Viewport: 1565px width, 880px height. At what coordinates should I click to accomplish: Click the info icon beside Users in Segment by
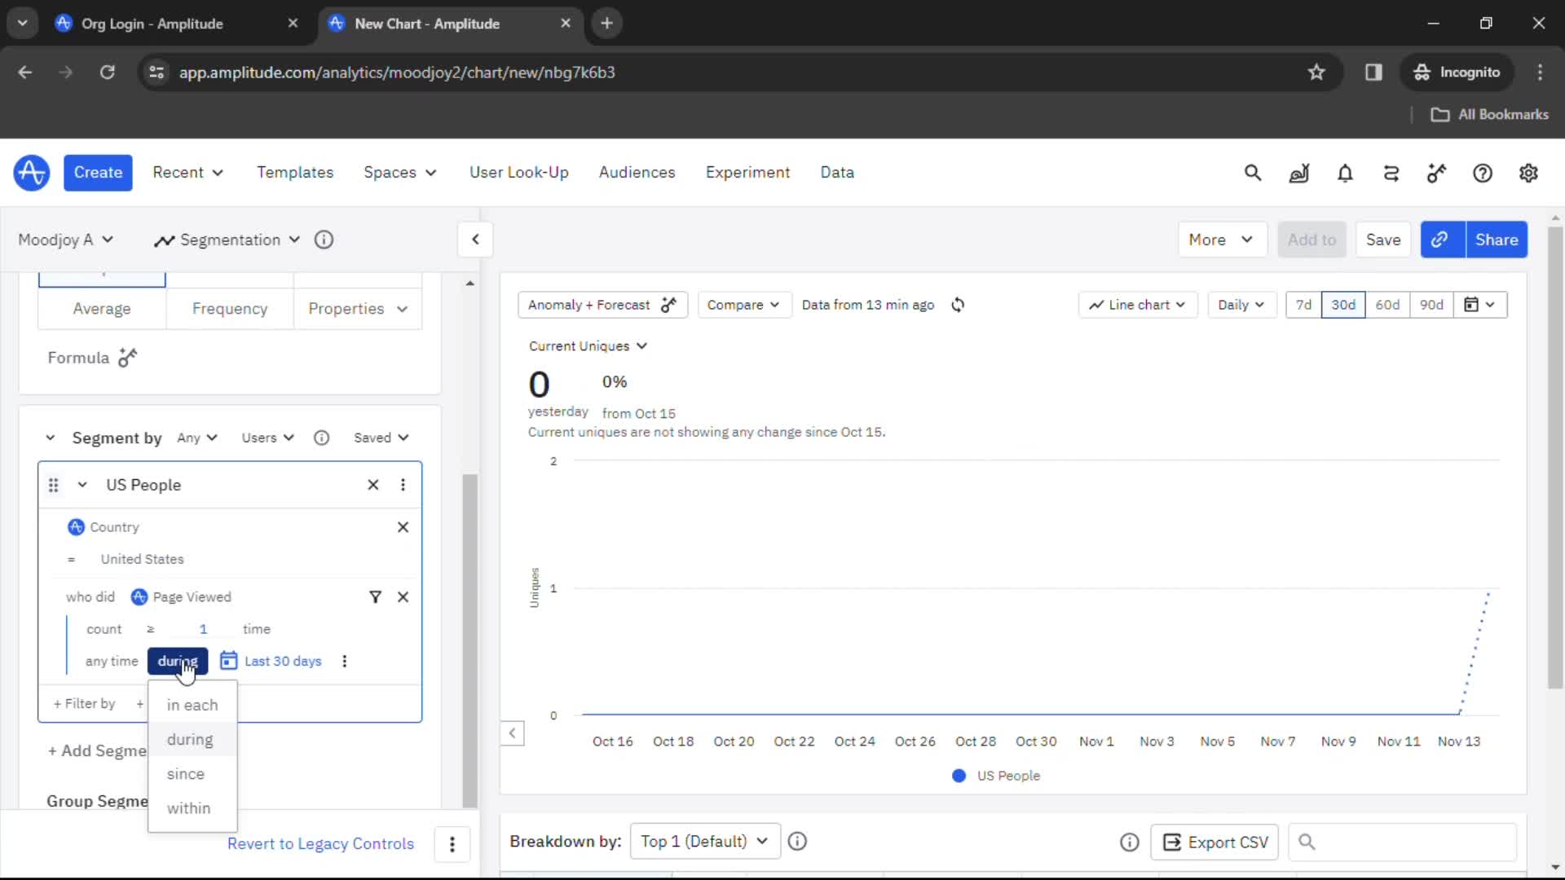pyautogui.click(x=322, y=438)
